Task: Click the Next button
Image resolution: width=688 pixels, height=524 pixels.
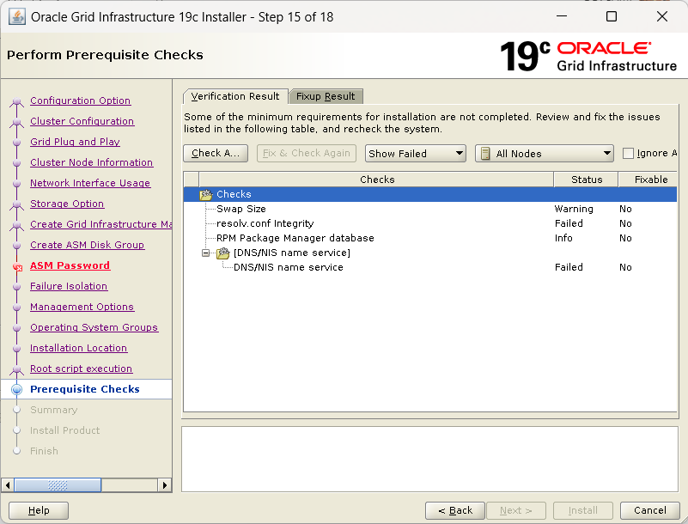Action: pos(516,510)
